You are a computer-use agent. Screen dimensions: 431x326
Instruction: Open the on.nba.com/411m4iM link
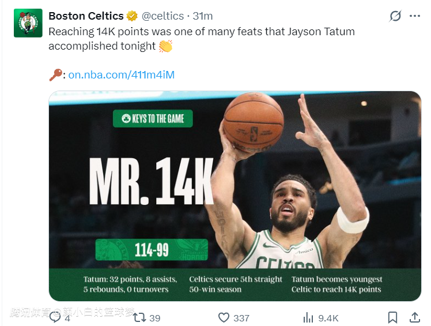pyautogui.click(x=121, y=75)
